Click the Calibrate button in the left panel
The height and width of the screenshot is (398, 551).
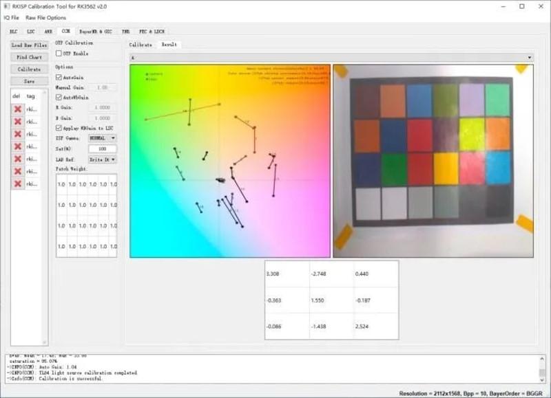coord(29,69)
